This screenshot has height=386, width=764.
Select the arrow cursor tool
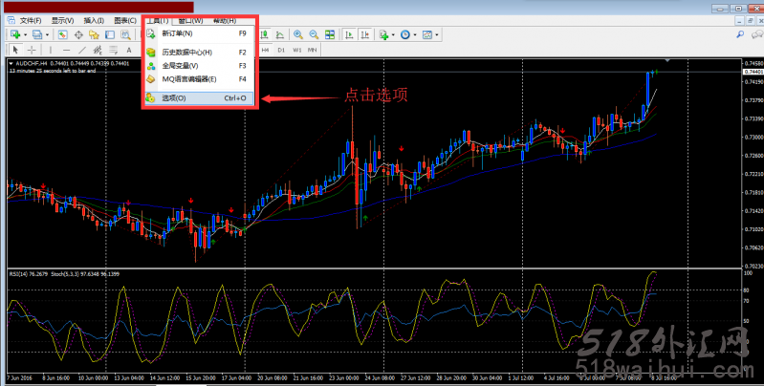coord(15,50)
